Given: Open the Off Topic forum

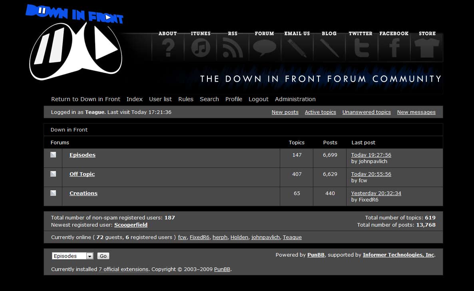Looking at the screenshot, I should [x=82, y=174].
